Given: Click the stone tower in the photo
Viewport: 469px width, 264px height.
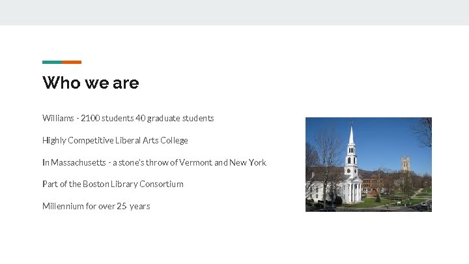Looking at the screenshot, I should coord(405,164).
